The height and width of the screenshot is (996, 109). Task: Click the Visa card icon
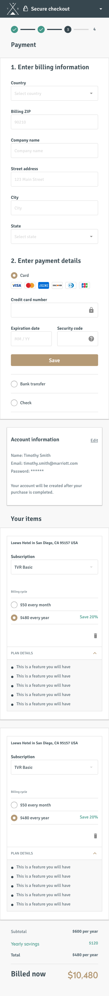click(x=16, y=285)
